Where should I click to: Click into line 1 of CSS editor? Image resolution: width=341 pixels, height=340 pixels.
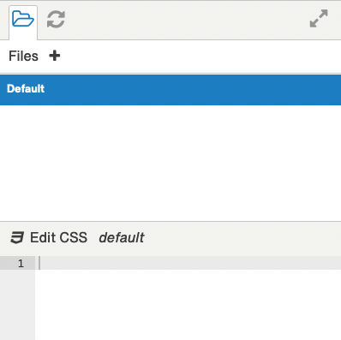tap(188, 263)
